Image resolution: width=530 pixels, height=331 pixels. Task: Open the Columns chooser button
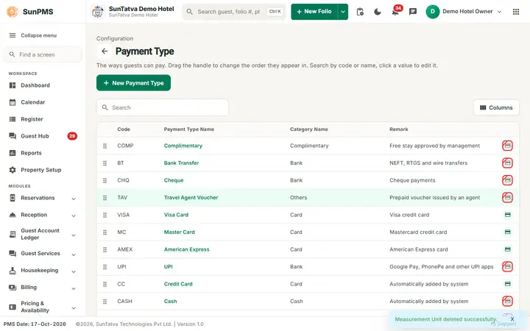(x=496, y=107)
